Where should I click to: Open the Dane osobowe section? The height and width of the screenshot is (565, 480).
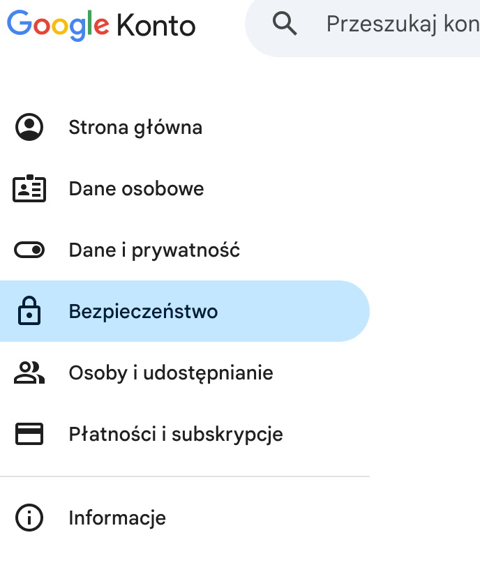(136, 189)
